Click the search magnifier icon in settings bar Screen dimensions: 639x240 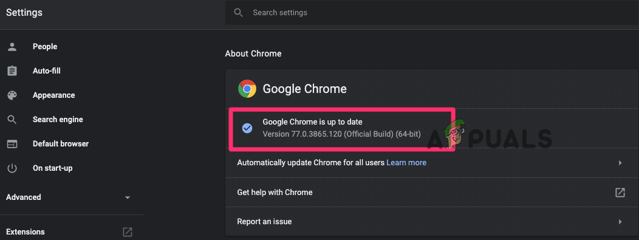pyautogui.click(x=238, y=13)
